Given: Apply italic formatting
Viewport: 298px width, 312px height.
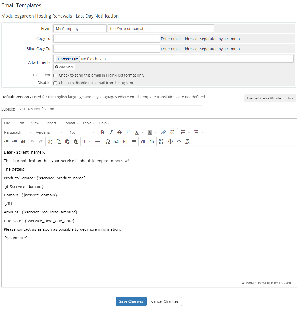Looking at the screenshot, I should [x=111, y=133].
